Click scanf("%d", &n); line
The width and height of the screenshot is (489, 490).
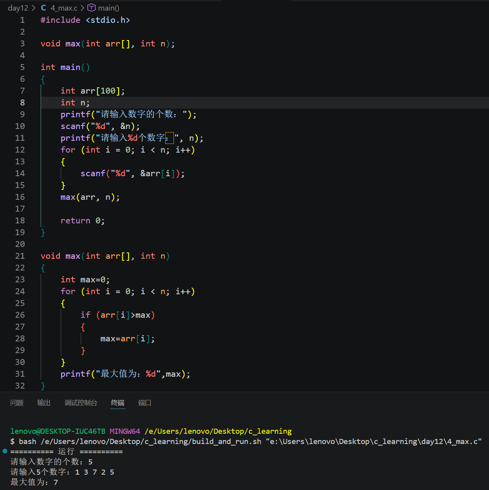(100, 126)
